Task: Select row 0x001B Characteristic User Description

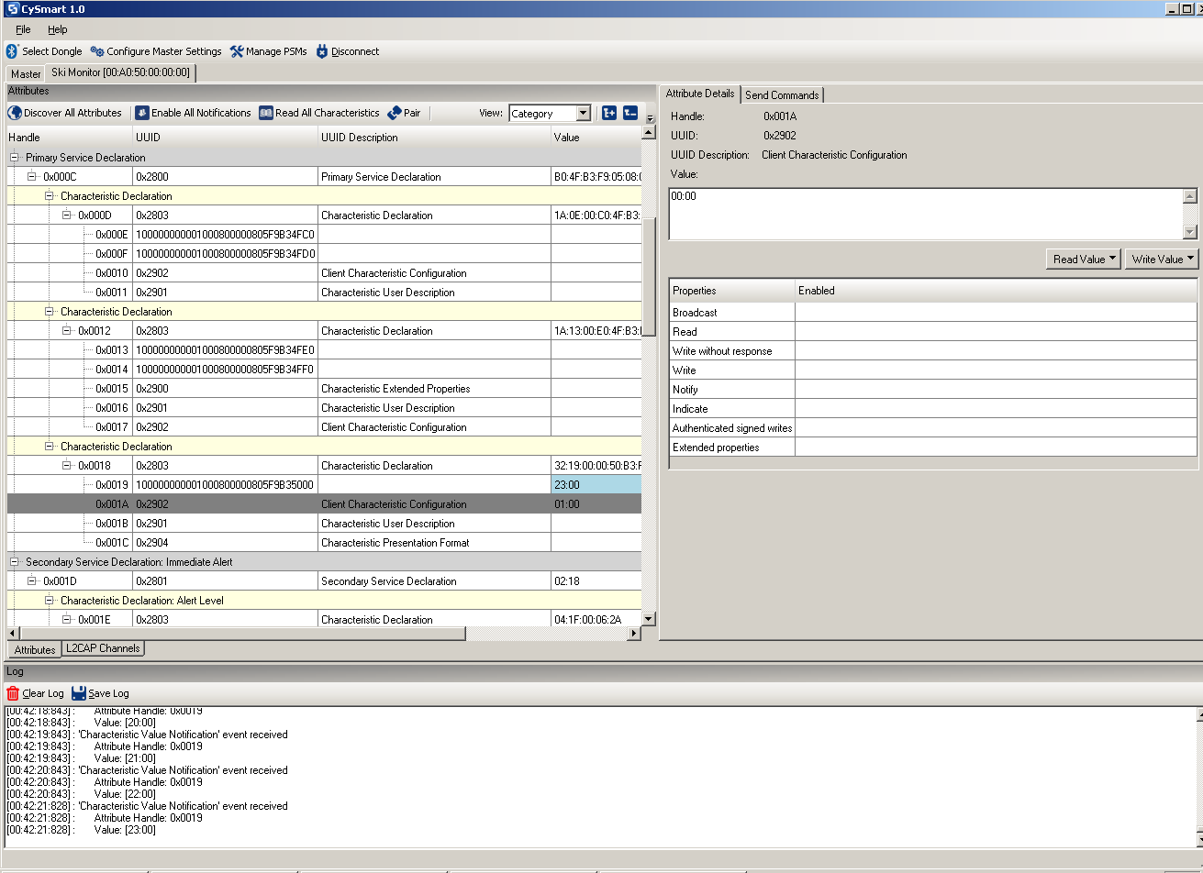Action: point(324,524)
